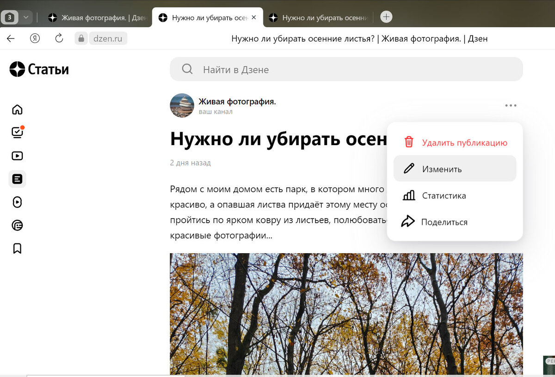Click the three-dots publication menu button
555x377 pixels.
[511, 106]
